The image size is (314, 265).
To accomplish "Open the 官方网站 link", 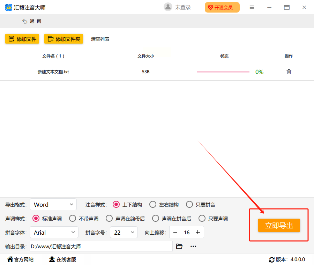I will point(20,259).
